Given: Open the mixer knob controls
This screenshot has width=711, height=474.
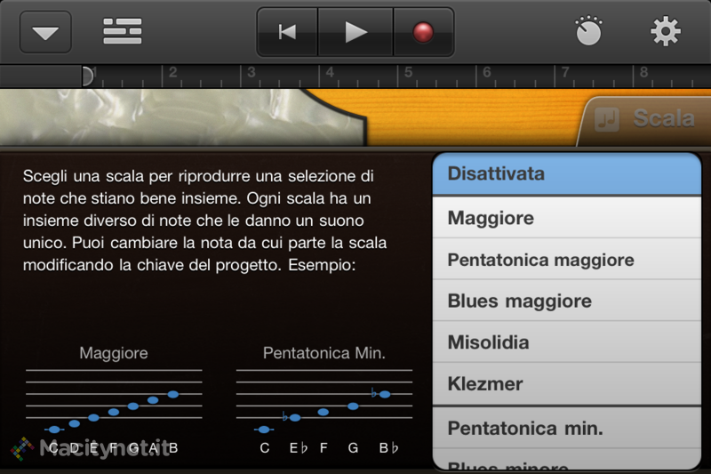Looking at the screenshot, I should point(588,31).
